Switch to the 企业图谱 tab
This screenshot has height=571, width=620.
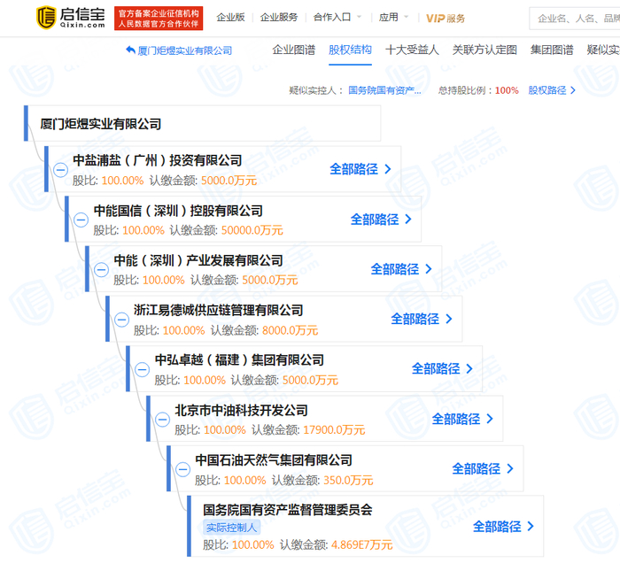tap(294, 50)
